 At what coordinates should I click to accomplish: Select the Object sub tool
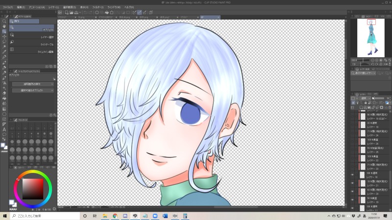pyautogui.click(x=32, y=28)
